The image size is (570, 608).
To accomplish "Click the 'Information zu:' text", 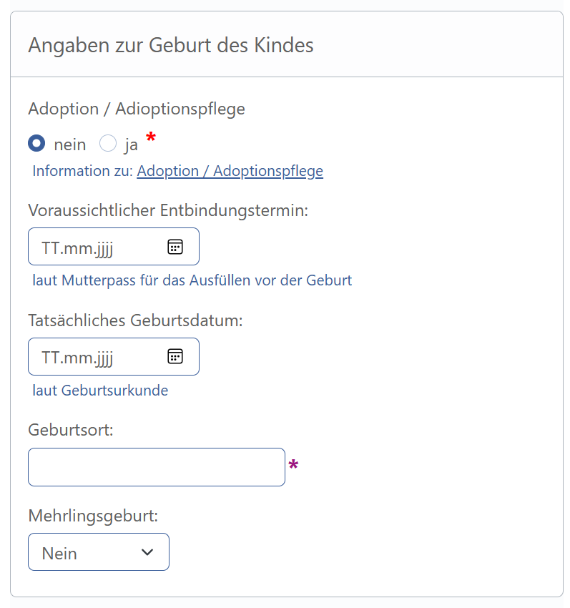I will (x=82, y=171).
